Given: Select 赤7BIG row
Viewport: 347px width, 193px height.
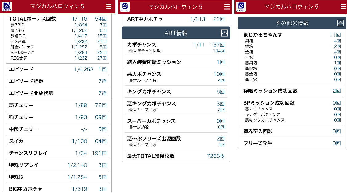Looking at the screenshot, I should 58,25.
